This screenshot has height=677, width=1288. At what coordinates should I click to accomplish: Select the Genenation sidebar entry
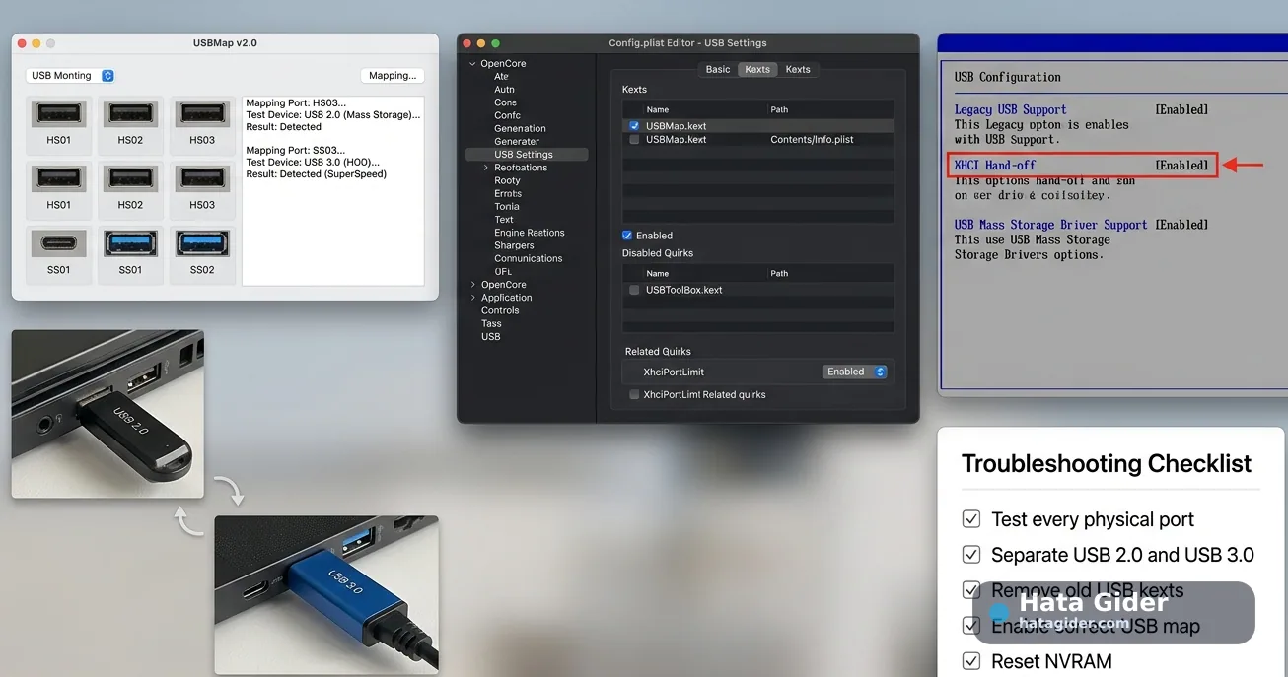[520, 128]
